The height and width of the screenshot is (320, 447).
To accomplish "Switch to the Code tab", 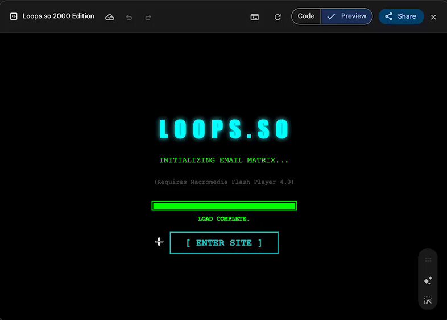I will [x=306, y=16].
